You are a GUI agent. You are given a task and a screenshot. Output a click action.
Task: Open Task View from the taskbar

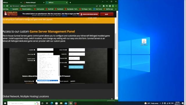47,103
